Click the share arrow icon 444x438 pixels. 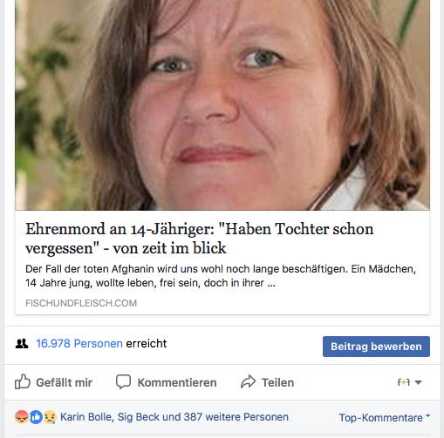pos(248,381)
